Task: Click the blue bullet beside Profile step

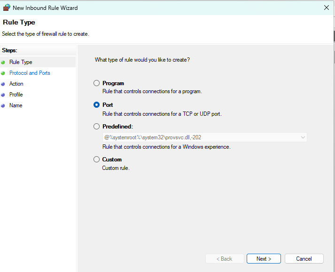Action: click(x=3, y=95)
